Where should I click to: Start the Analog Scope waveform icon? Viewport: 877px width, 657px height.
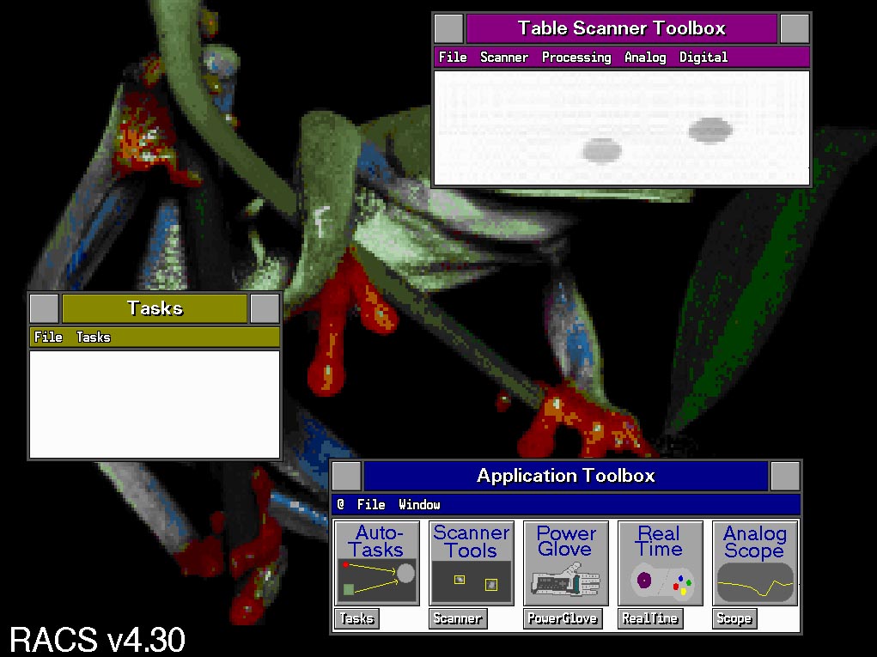coord(754,563)
